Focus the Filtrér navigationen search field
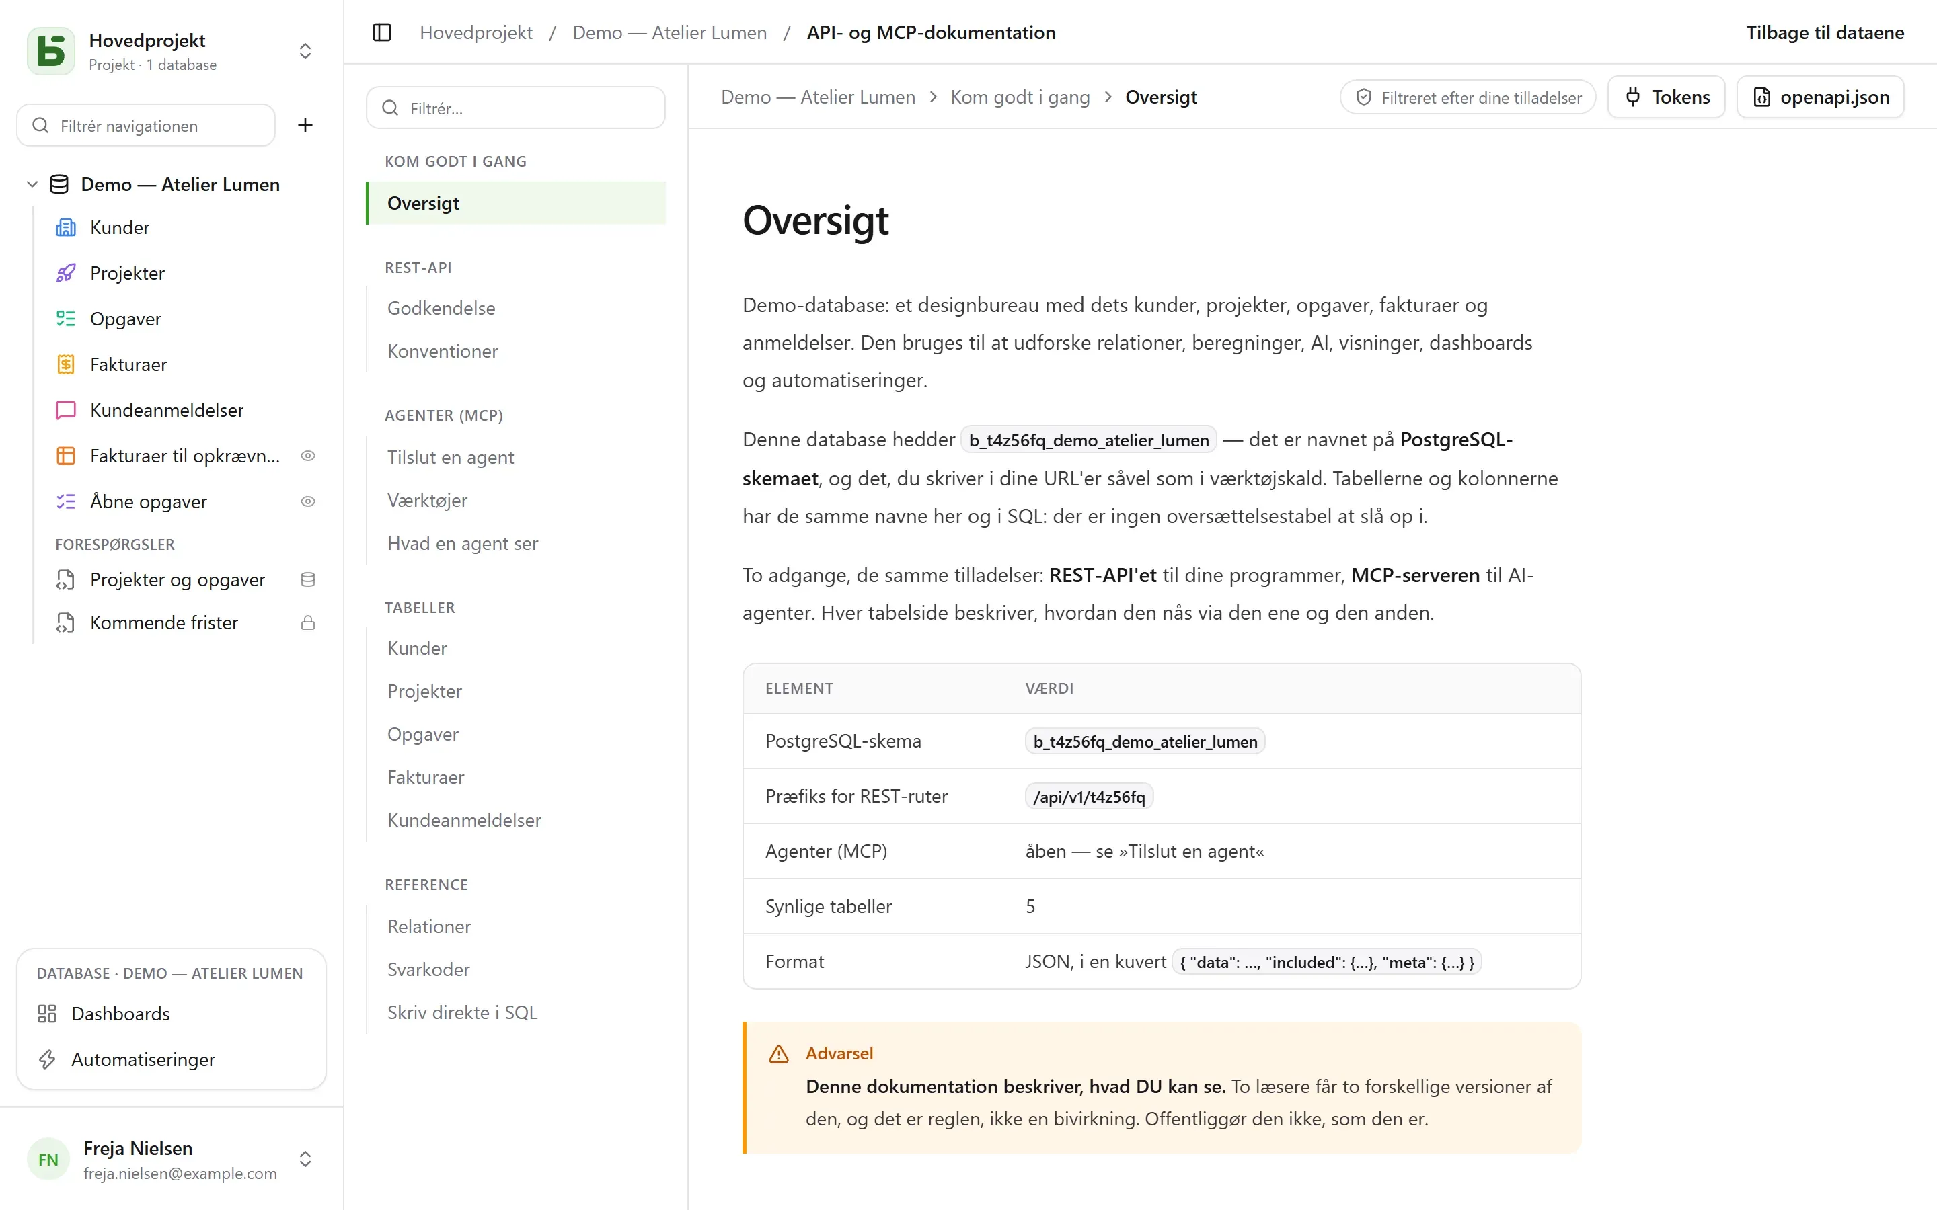 pos(146,125)
